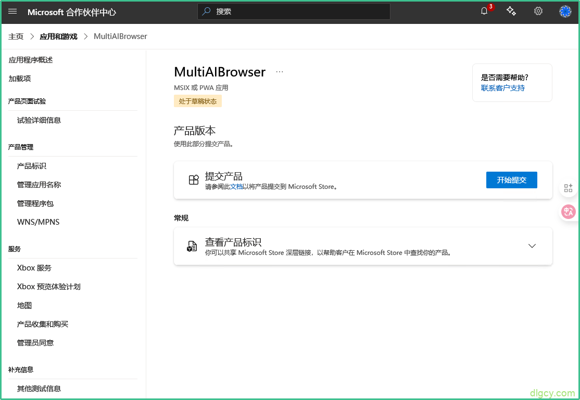The height and width of the screenshot is (400, 580).
Task: Go to 应用和游戏 in breadcrumb
Action: [x=58, y=36]
